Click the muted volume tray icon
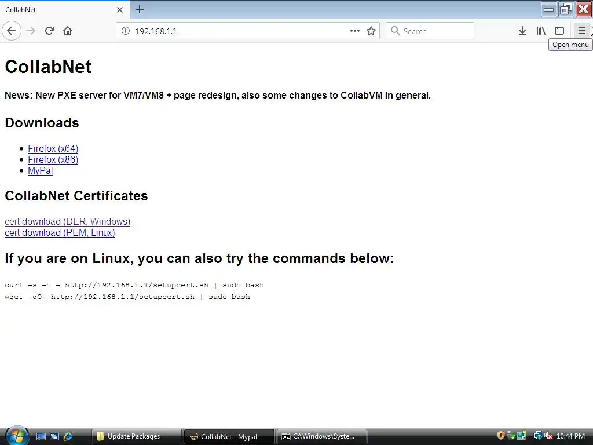593x445 pixels. click(548, 436)
